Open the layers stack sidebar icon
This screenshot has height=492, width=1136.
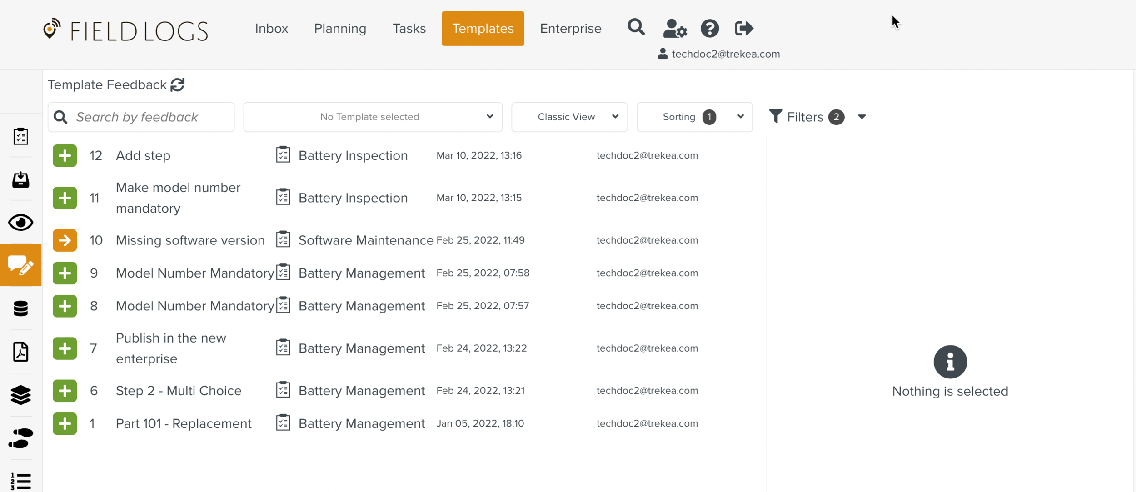tap(20, 395)
